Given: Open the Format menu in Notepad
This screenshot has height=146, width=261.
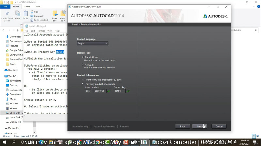Looking at the screenshot, I should (x=41, y=31).
